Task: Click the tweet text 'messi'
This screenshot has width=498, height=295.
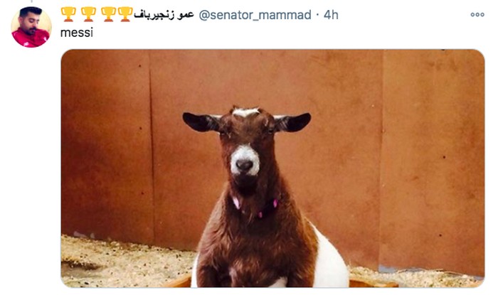Action: pyautogui.click(x=77, y=33)
